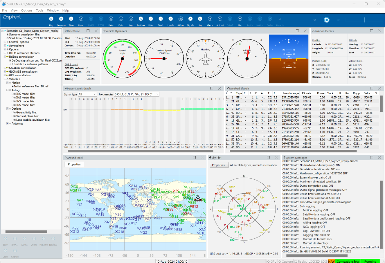This screenshot has width=385, height=263.
Task: Click the Sliders toolbar icon
Action: point(180,19)
